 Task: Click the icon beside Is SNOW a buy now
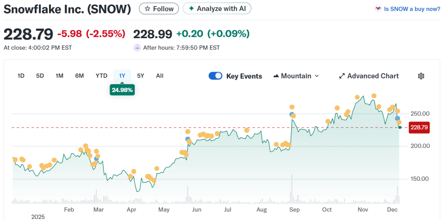(x=378, y=9)
